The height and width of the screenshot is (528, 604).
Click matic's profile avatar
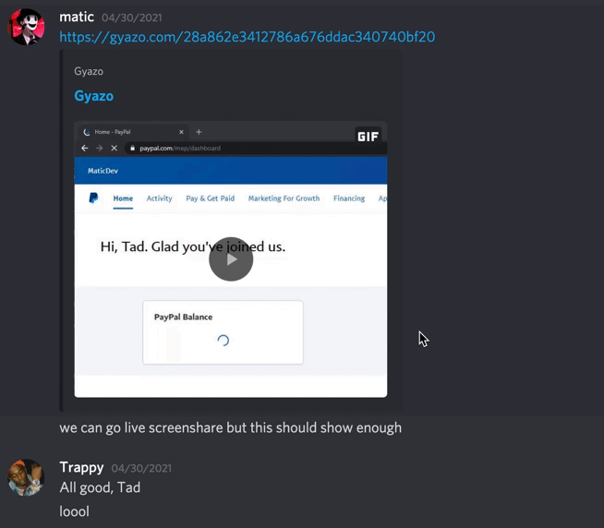coord(26,27)
